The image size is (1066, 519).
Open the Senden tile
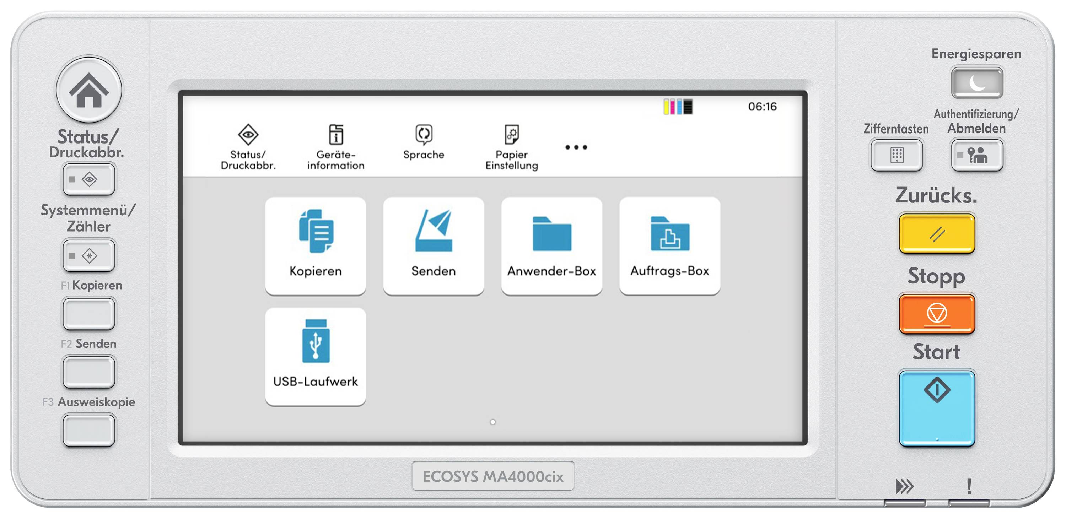(434, 246)
